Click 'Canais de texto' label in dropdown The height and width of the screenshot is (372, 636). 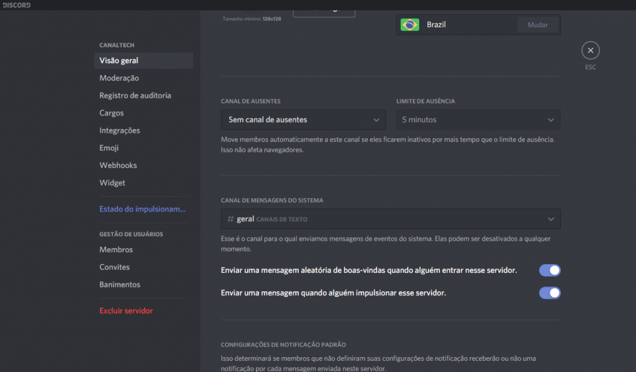(x=282, y=219)
